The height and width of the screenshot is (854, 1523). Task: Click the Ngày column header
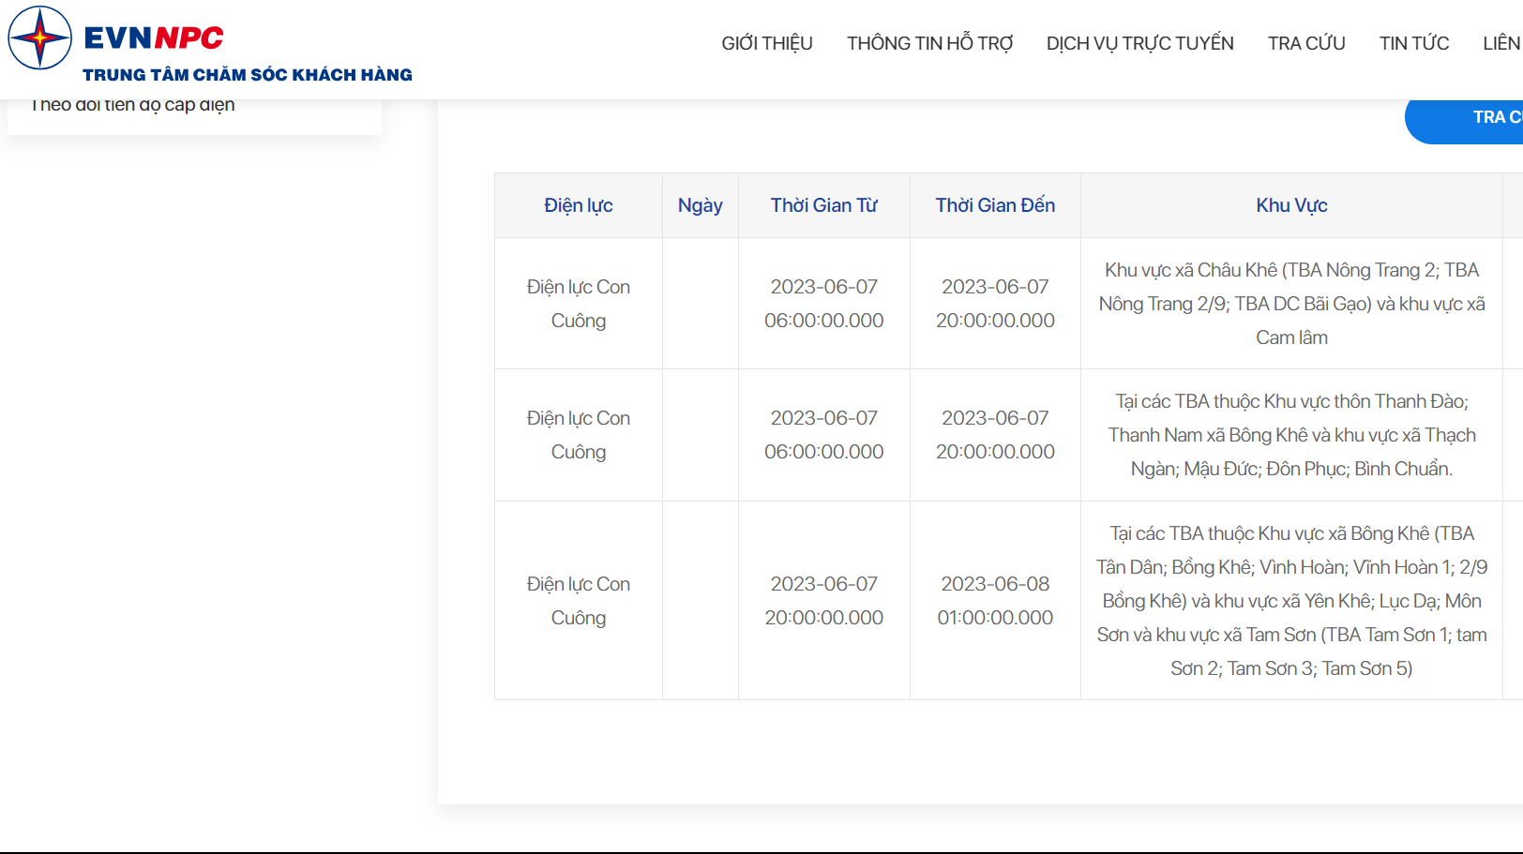(700, 205)
